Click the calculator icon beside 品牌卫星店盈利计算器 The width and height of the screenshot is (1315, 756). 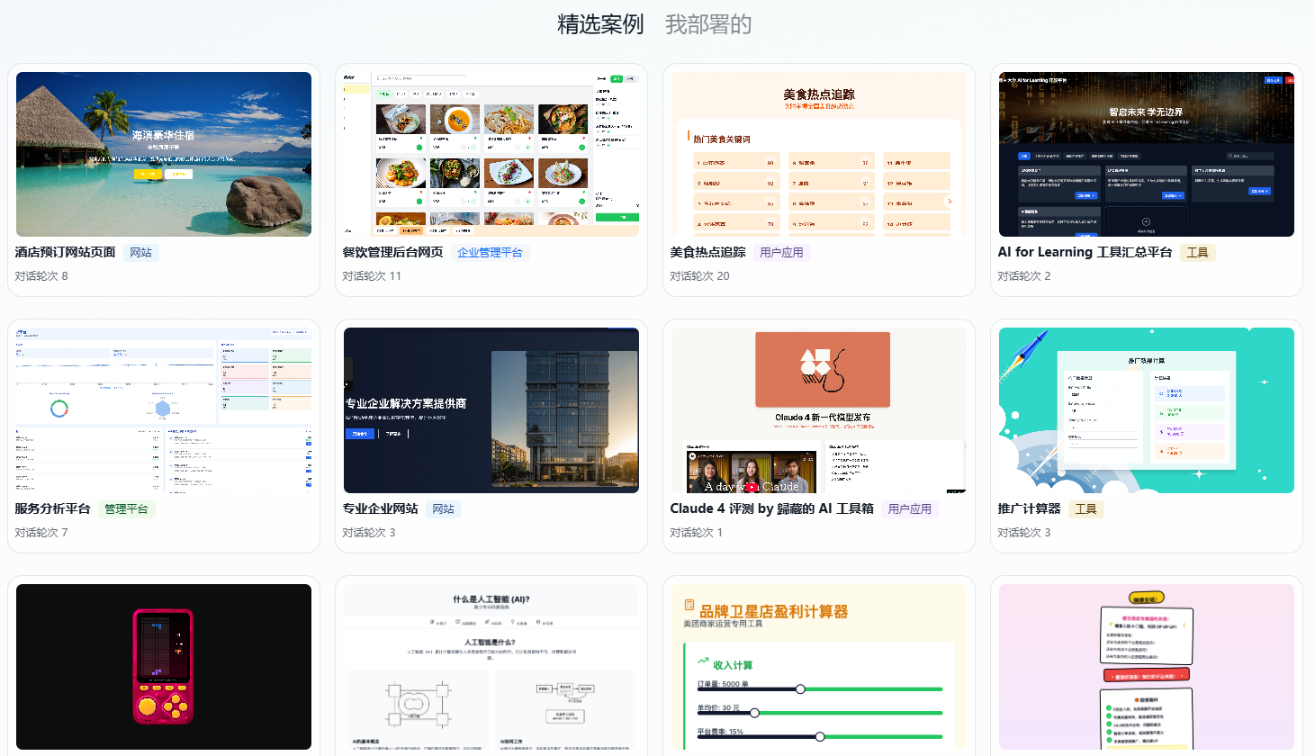point(689,606)
